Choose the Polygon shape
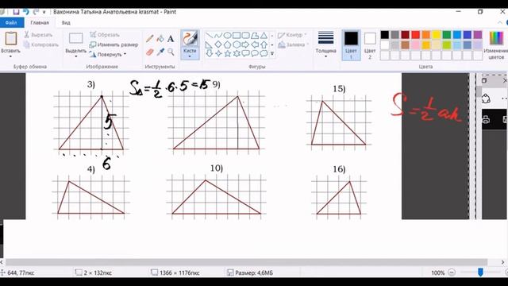 255,35
